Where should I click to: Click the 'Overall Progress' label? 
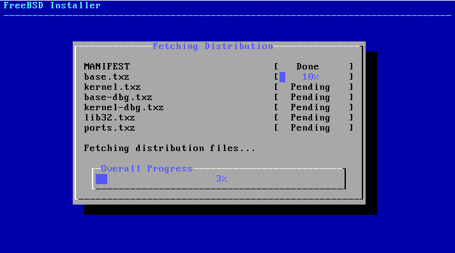coord(147,168)
